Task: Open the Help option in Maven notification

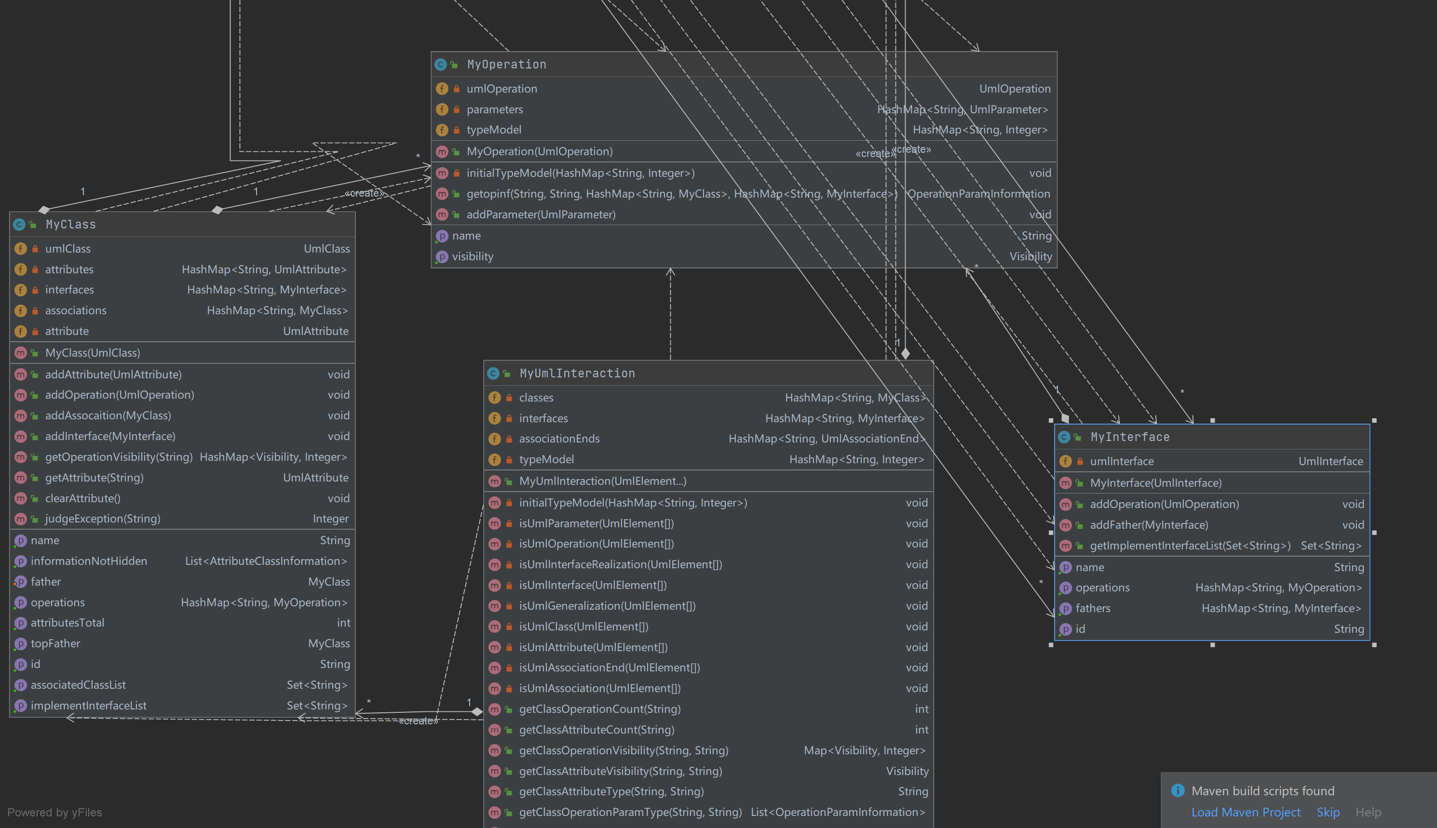Action: coord(1368,812)
